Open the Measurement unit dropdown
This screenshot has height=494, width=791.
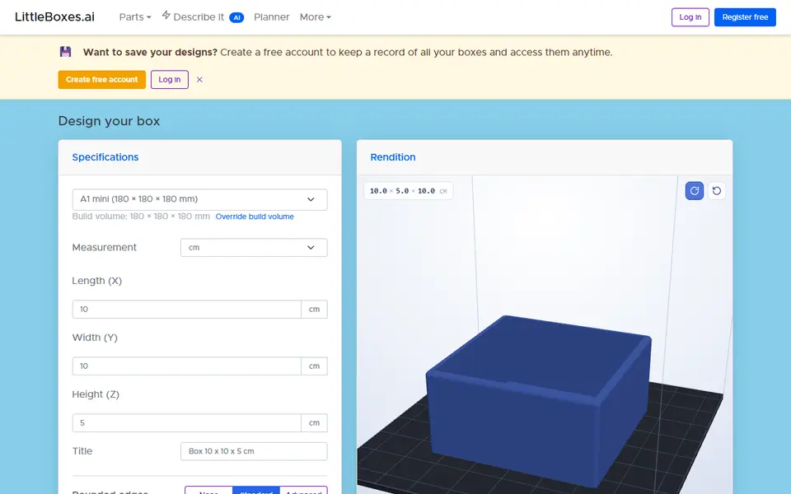tap(254, 248)
